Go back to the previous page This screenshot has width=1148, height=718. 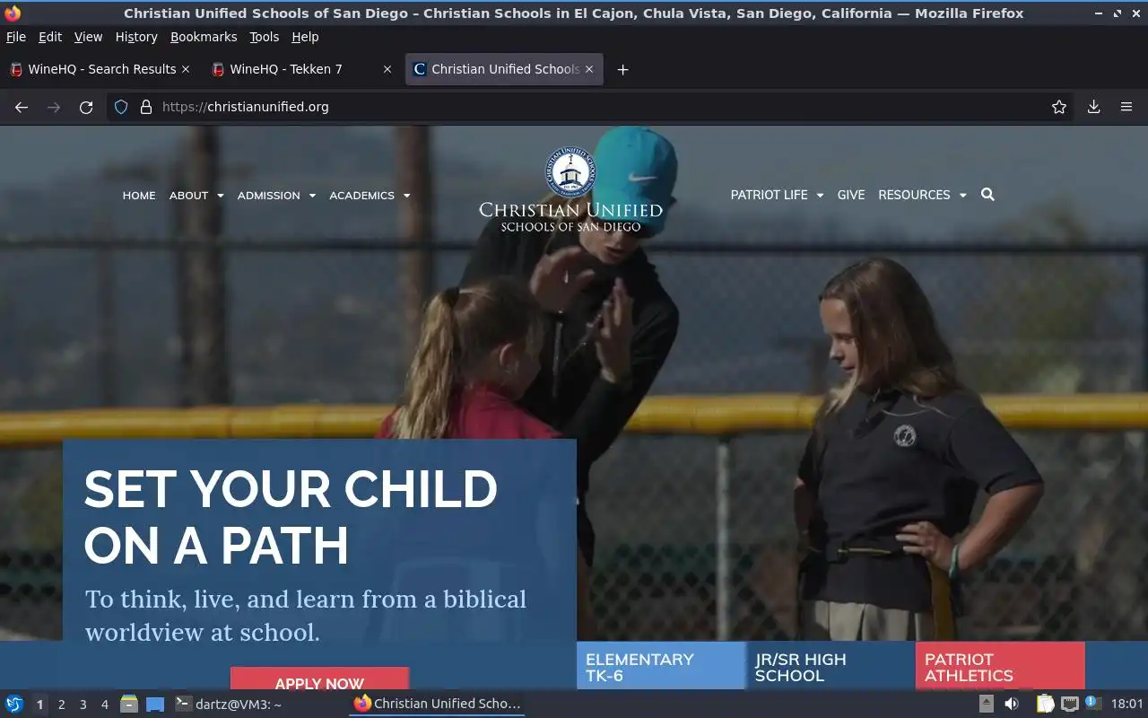[22, 107]
